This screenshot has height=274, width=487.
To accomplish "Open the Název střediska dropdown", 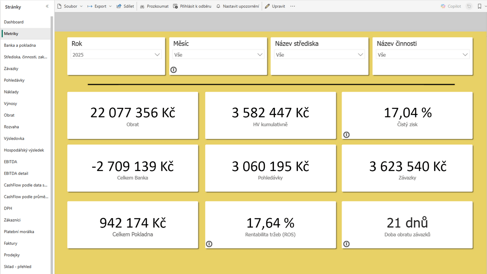I will coord(320,55).
